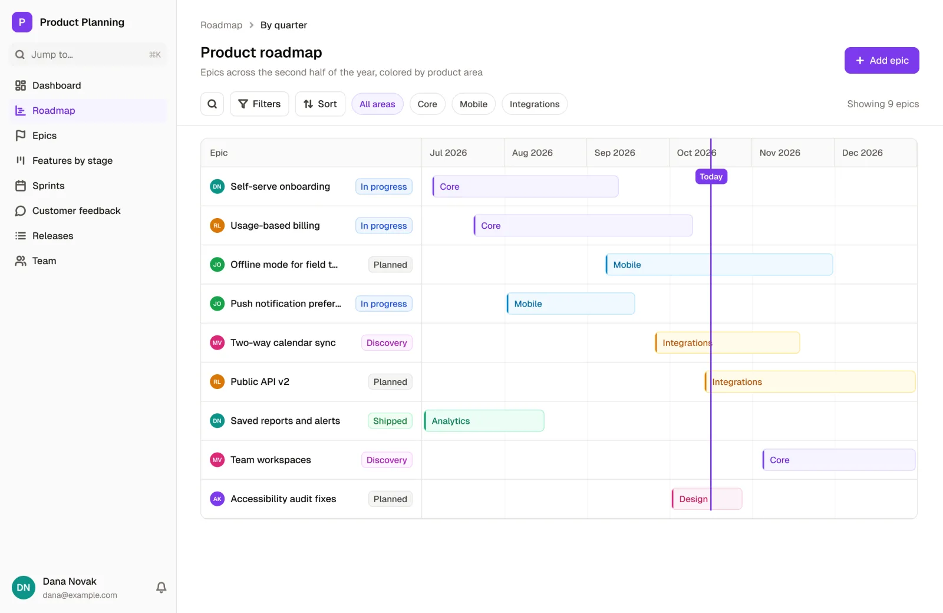Select Integrations bar for Public API v2

810,382
